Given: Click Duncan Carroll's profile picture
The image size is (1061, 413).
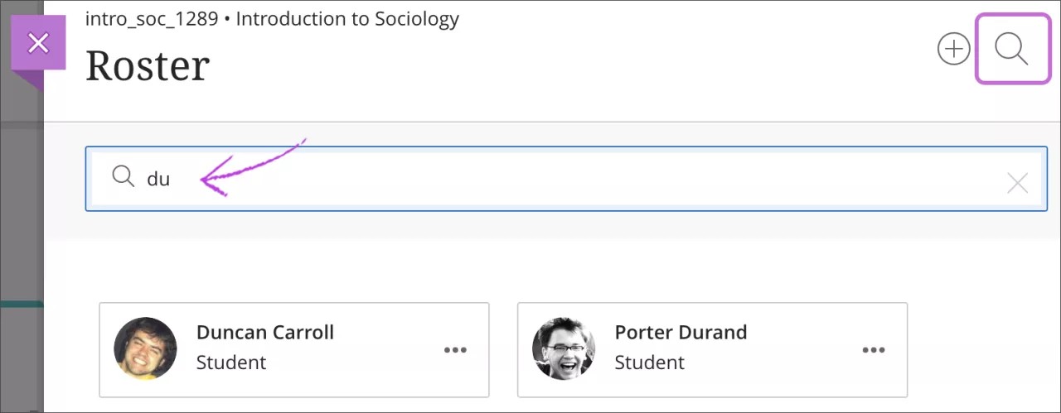Looking at the screenshot, I should pos(145,348).
